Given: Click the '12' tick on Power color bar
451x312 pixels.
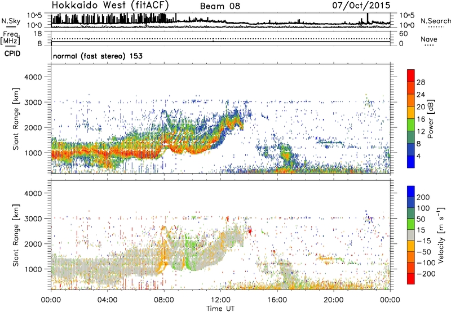Looking at the screenshot, I should 421,132.
